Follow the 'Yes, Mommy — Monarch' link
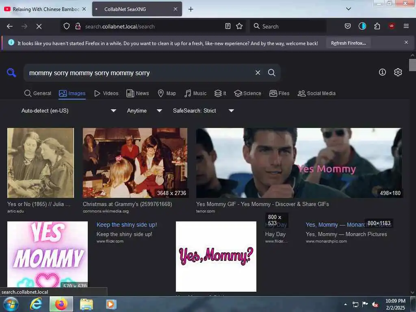Screen dimensions: 416x312 pos(336,225)
